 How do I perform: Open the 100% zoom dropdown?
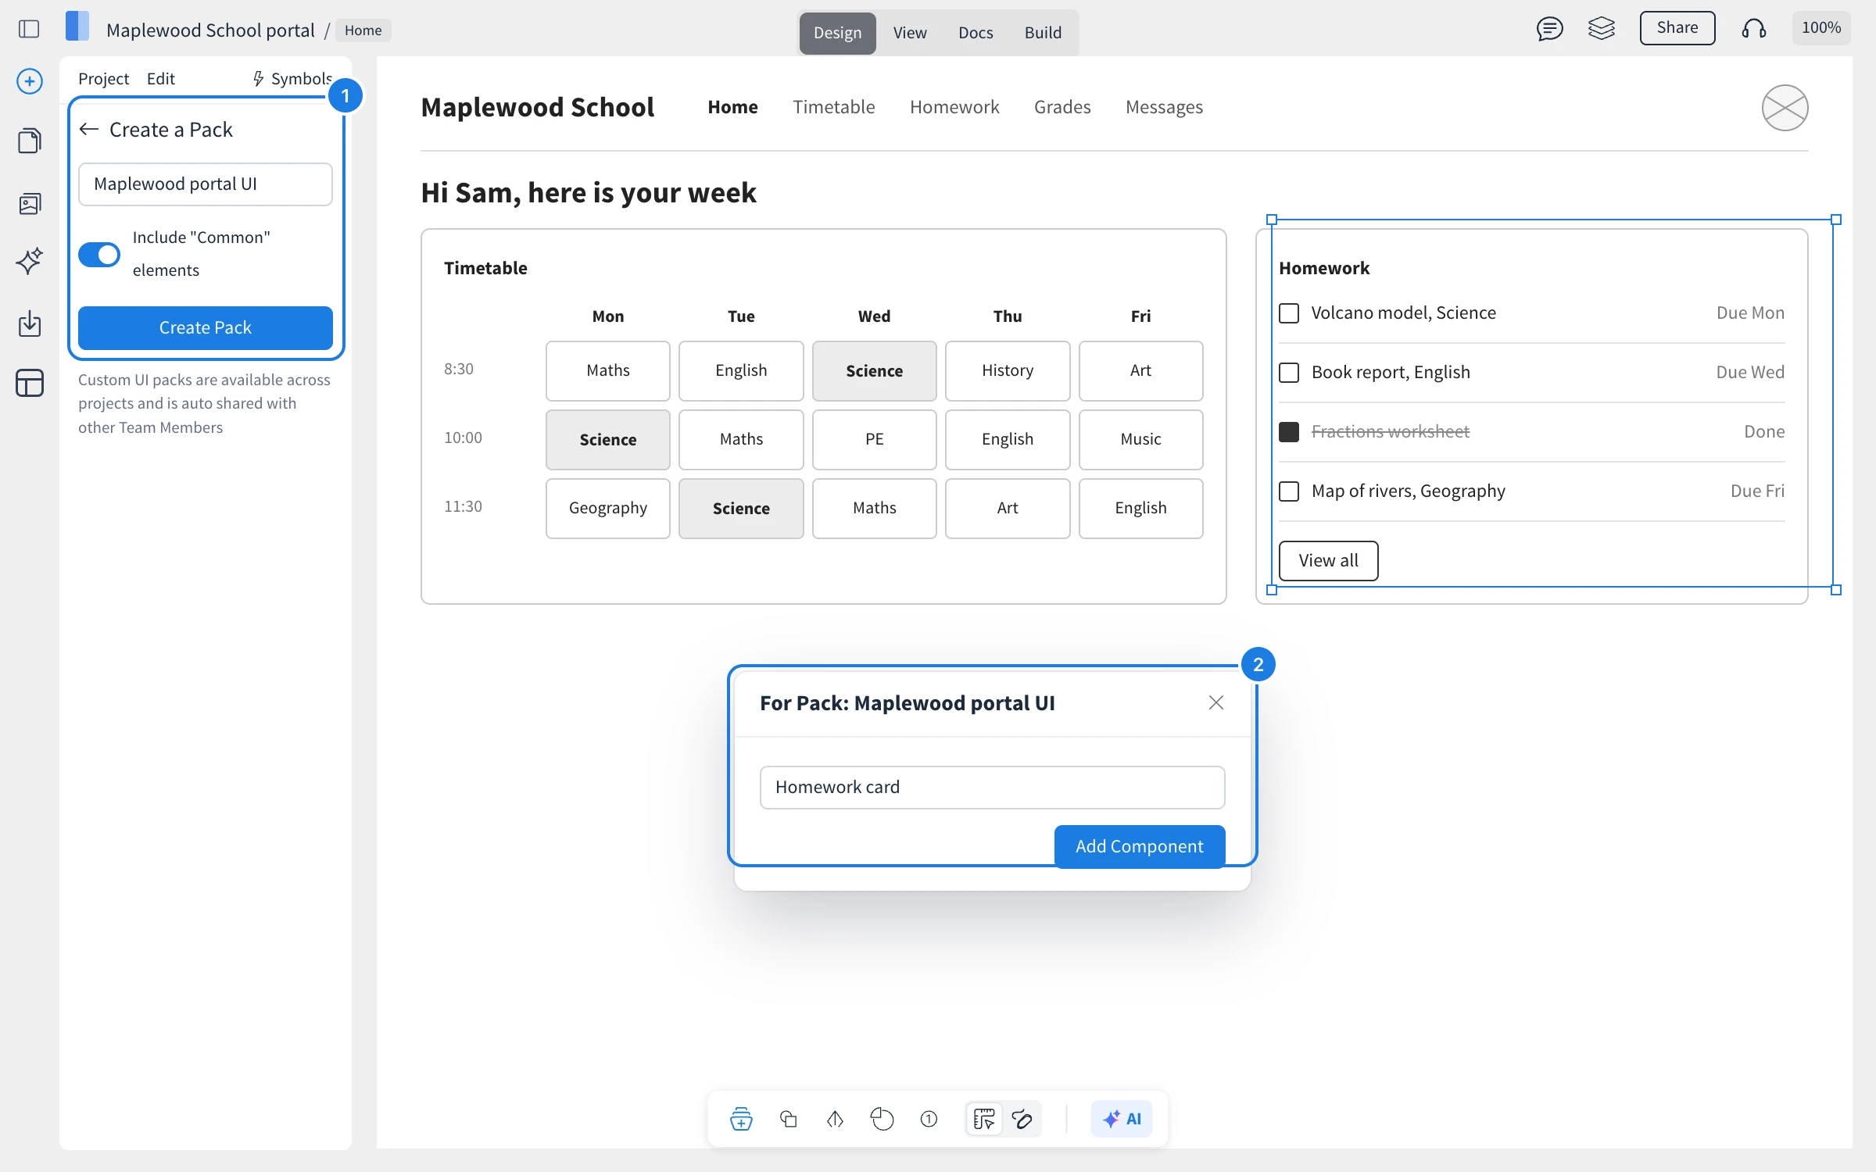tap(1821, 28)
